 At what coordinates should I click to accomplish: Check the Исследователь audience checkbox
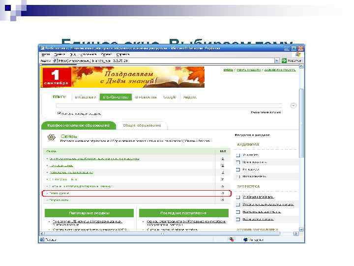point(238,176)
